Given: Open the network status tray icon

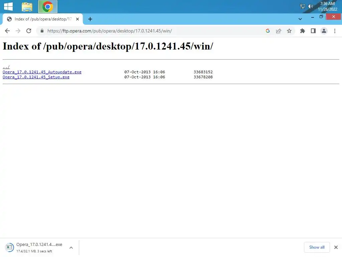Looking at the screenshot, I should coord(302,6).
